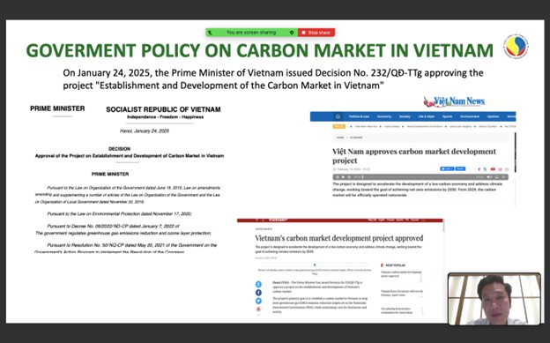The height and width of the screenshot is (343, 550).
Task: Open Sports menu in Việt Nam News
Action: (x=447, y=116)
